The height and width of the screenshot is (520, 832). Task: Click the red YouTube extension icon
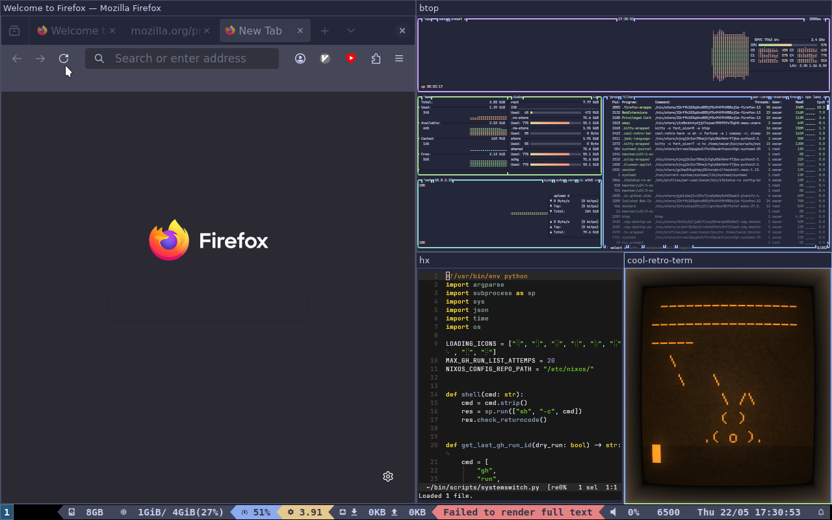click(351, 58)
